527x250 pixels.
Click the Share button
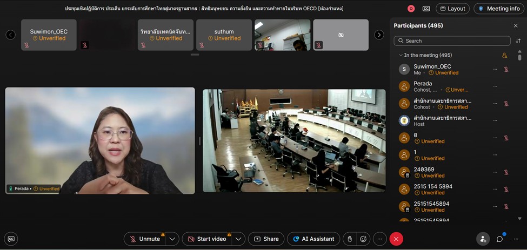(x=266, y=239)
